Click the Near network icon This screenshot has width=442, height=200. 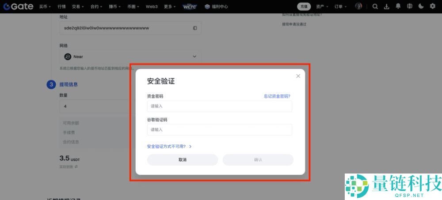point(68,57)
